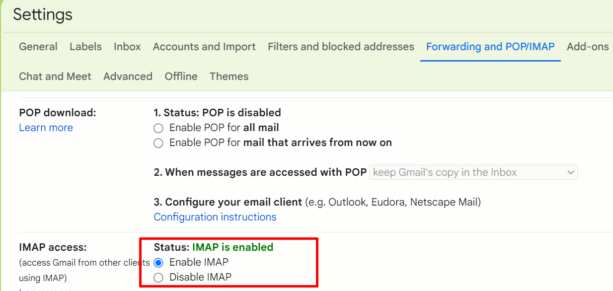Image resolution: width=613 pixels, height=291 pixels.
Task: Open the Labels tab
Action: pos(85,46)
